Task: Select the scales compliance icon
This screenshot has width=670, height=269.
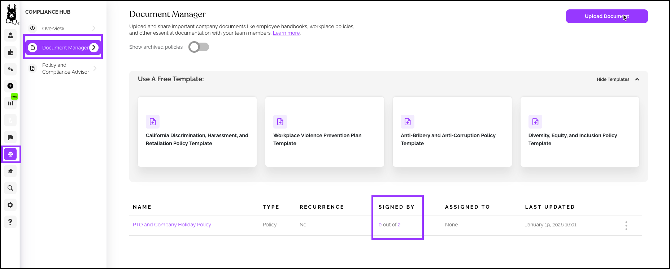Action: pos(10,154)
